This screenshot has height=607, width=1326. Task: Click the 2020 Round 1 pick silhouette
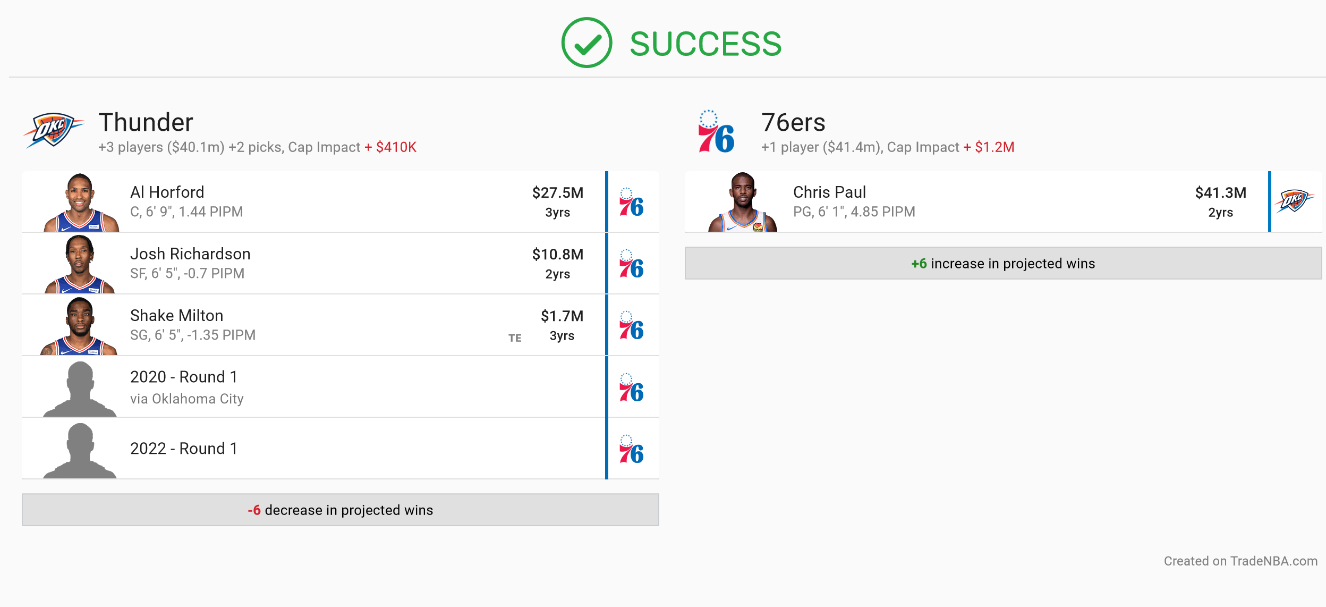coord(80,389)
